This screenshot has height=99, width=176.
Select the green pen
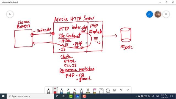point(68,91)
